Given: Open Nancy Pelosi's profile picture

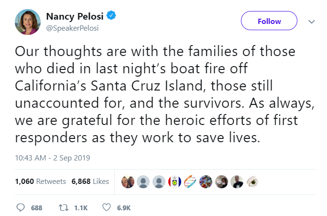Looking at the screenshot, I should click(x=30, y=21).
